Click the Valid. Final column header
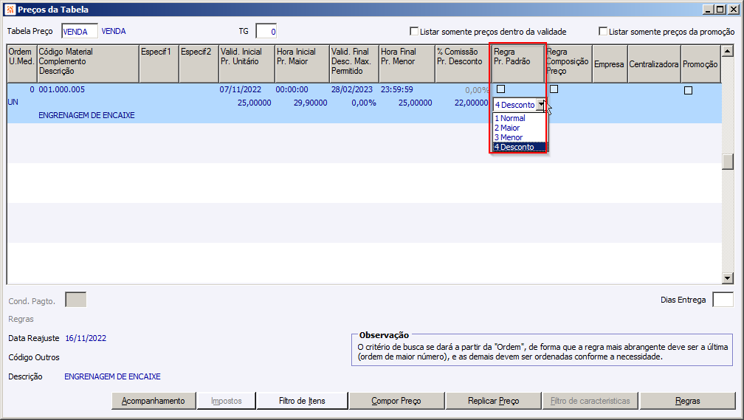 [x=354, y=63]
